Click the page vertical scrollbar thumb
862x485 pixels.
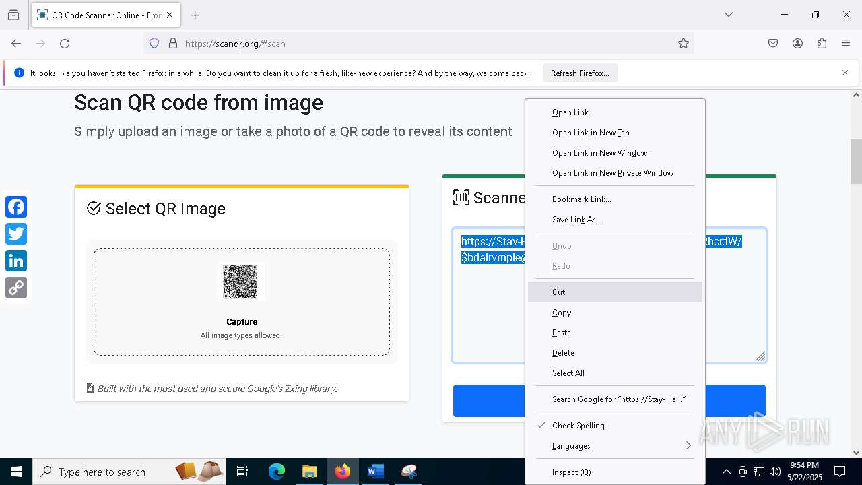(x=856, y=162)
